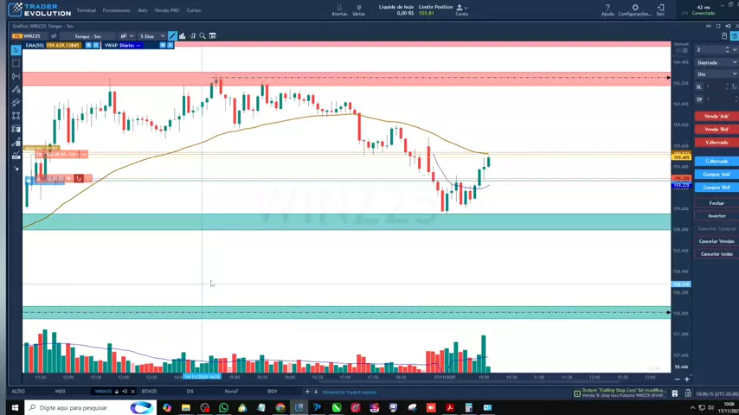The height and width of the screenshot is (415, 739).
Task: Pick the rectangle selection tool in left toolbar
Action: click(x=16, y=63)
